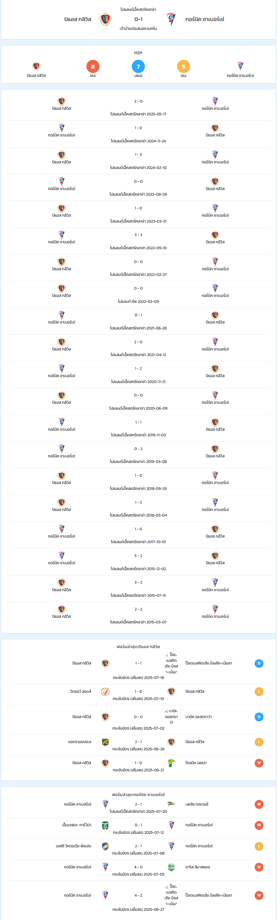Click the W badge for Lechia Gdansk match
This screenshot has height=920, width=277.
click(259, 804)
